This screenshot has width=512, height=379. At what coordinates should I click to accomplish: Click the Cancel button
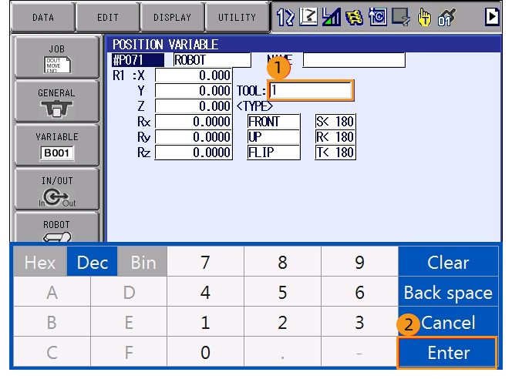pos(448,321)
